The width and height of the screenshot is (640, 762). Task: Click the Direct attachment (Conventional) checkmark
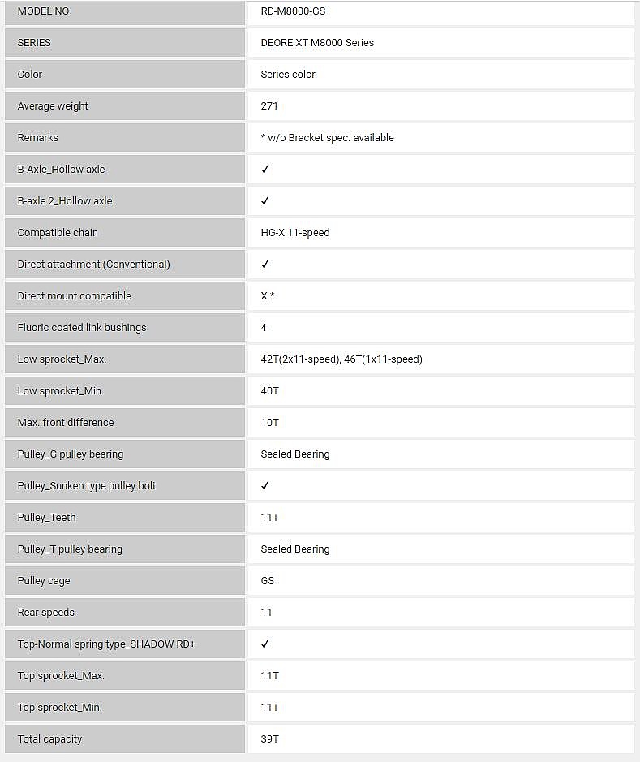coord(265,264)
